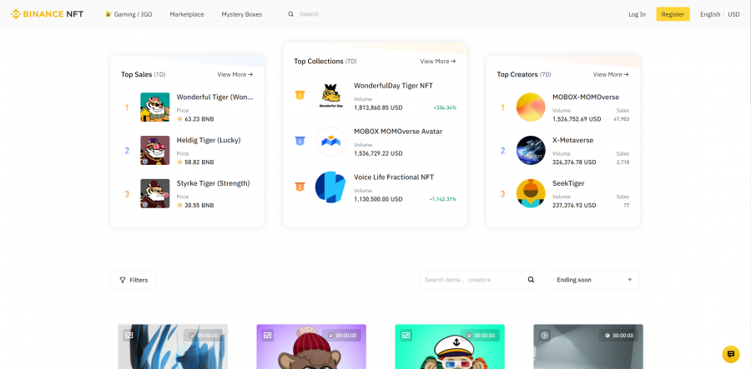This screenshot has width=751, height=369.
Task: Click the Voice Life Fractional NFT logo
Action: coord(331,187)
